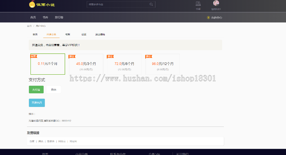Focus the search works input field
This screenshot has width=286, height=155.
pos(121,4)
